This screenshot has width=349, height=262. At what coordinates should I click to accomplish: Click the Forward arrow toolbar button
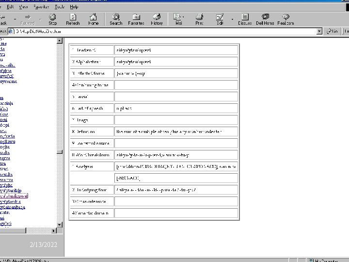28,19
